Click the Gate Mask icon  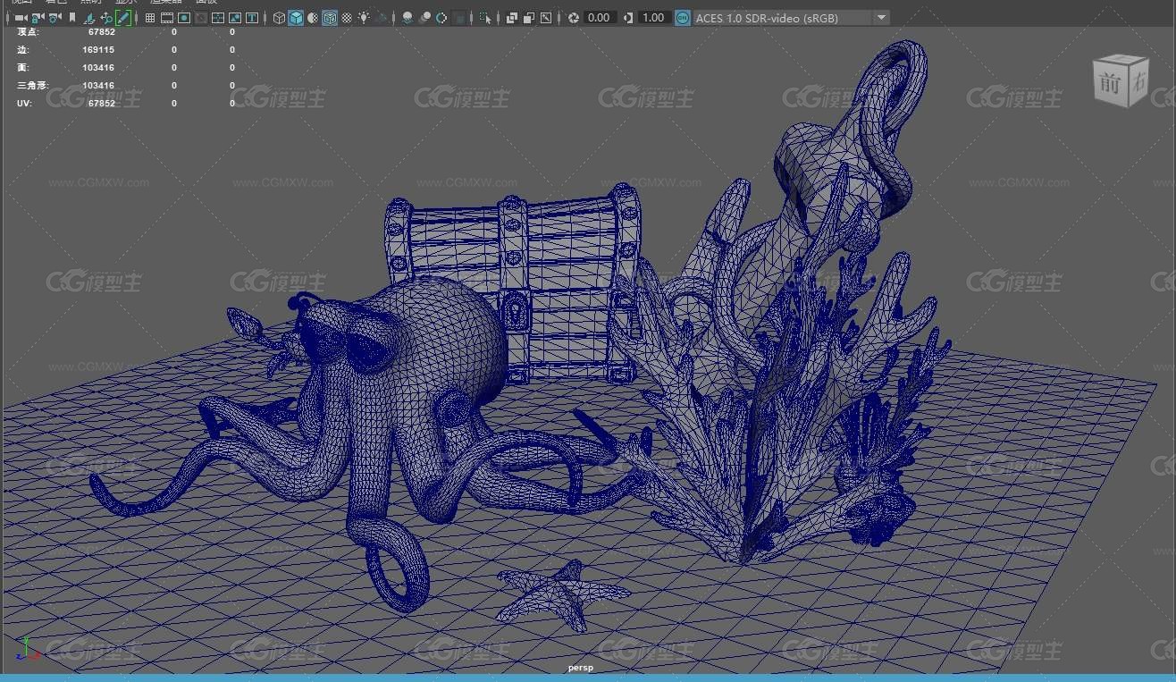click(x=201, y=18)
